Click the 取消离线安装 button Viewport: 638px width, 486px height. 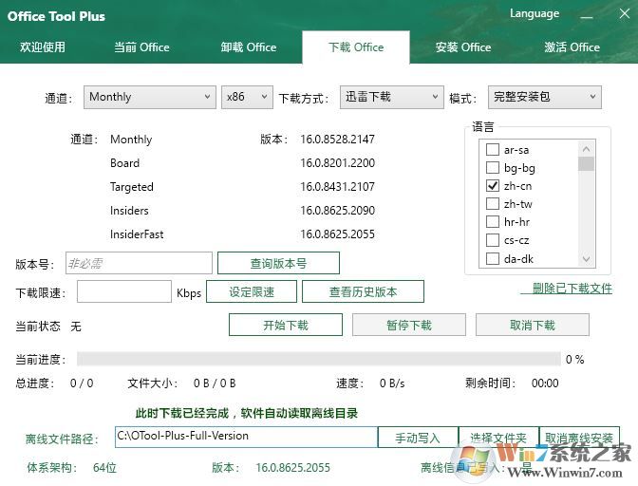click(x=579, y=438)
